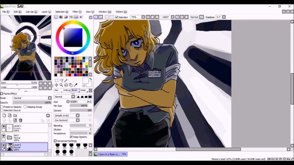
Task: Hide Layer1 using its eye icon
Action: pos(3,126)
